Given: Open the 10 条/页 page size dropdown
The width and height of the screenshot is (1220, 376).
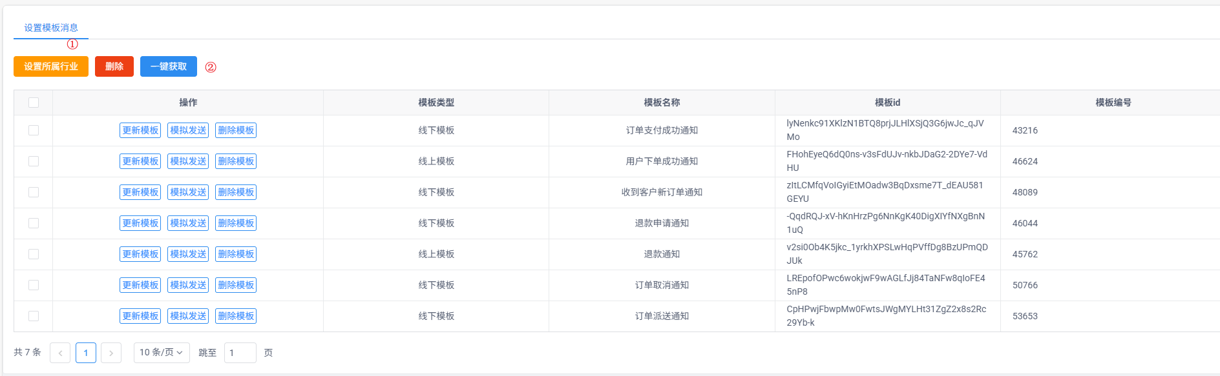Looking at the screenshot, I should point(162,353).
